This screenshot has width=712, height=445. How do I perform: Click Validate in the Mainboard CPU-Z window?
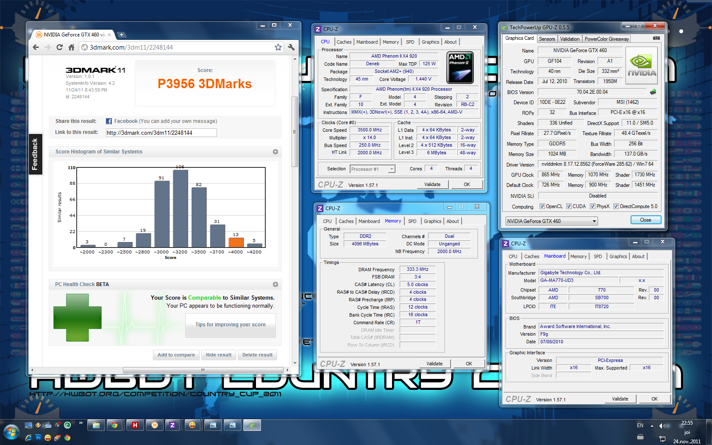click(x=620, y=399)
